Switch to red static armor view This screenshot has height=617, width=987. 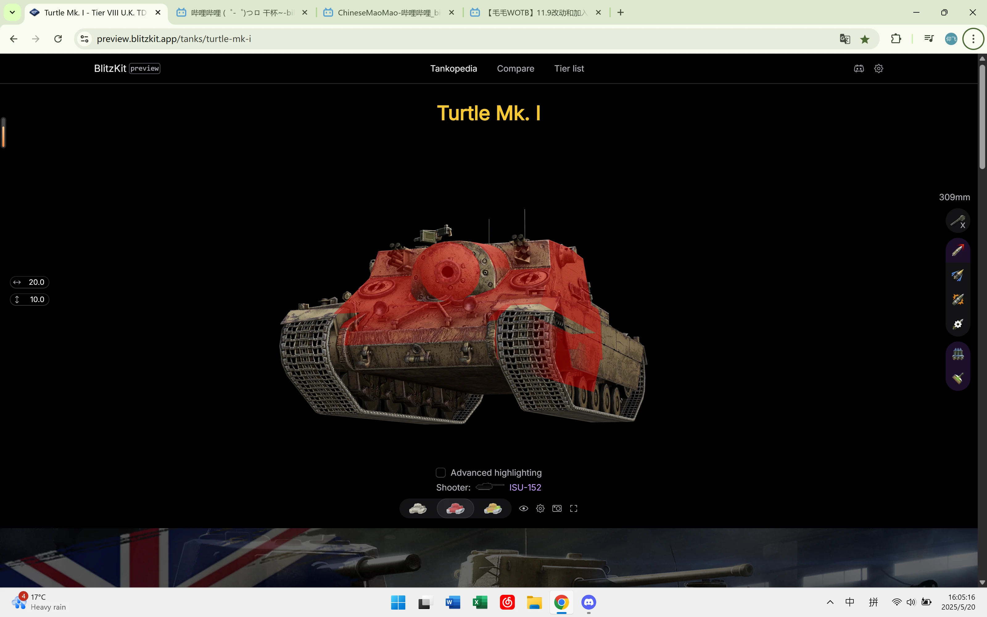[455, 508]
